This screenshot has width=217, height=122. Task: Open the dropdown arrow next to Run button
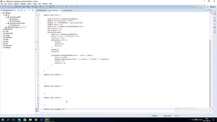26,7
